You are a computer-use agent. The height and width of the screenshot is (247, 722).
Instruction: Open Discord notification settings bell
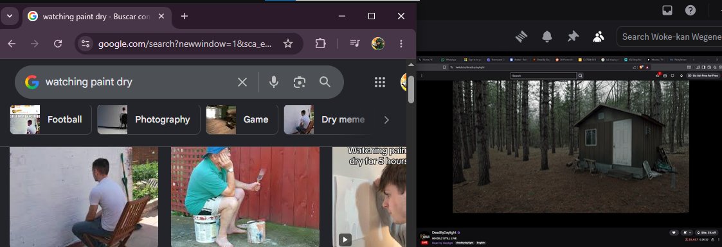pos(547,37)
